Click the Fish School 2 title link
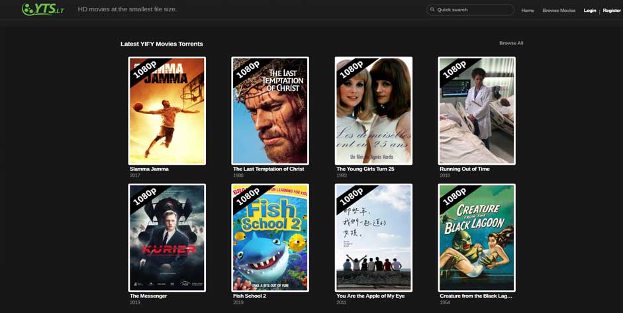This screenshot has height=313, width=623. [250, 296]
